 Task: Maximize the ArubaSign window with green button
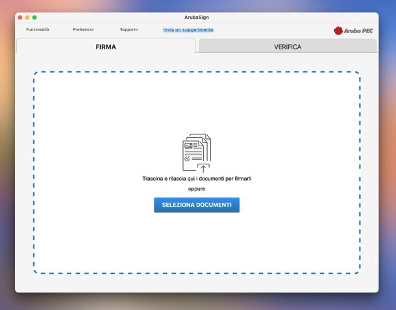click(x=34, y=18)
